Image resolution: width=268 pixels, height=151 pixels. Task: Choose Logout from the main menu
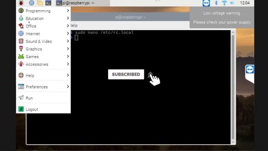[44, 109]
